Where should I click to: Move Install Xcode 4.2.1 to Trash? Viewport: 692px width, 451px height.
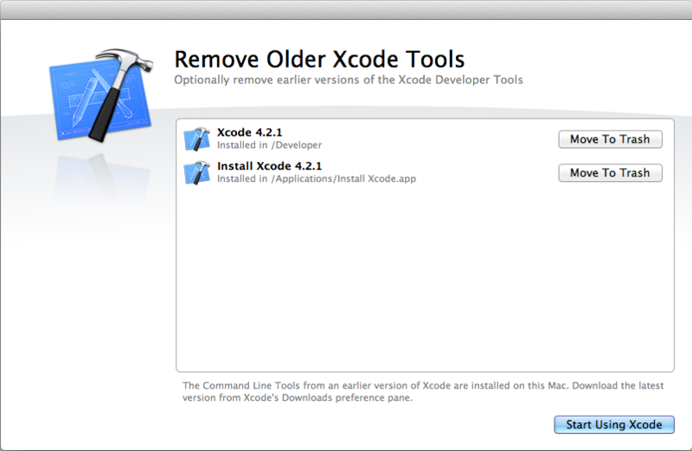[x=611, y=173]
